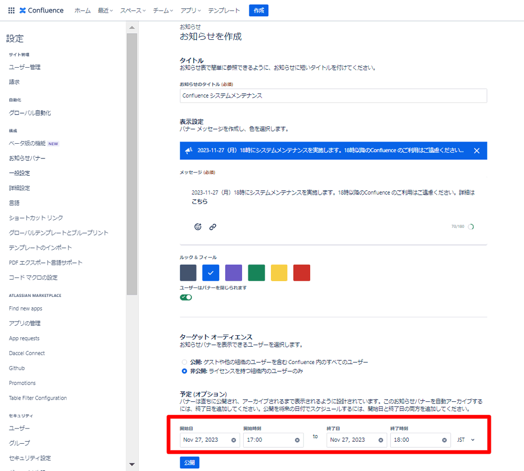Image resolution: width=524 pixels, height=471 pixels.
Task: Open 詳細設定 in sidebar
Action: click(x=19, y=188)
